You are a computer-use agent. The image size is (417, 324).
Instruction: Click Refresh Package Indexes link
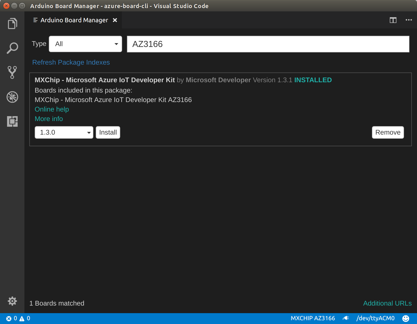pos(71,62)
